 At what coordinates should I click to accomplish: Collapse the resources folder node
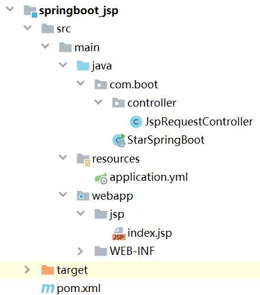pyautogui.click(x=63, y=157)
